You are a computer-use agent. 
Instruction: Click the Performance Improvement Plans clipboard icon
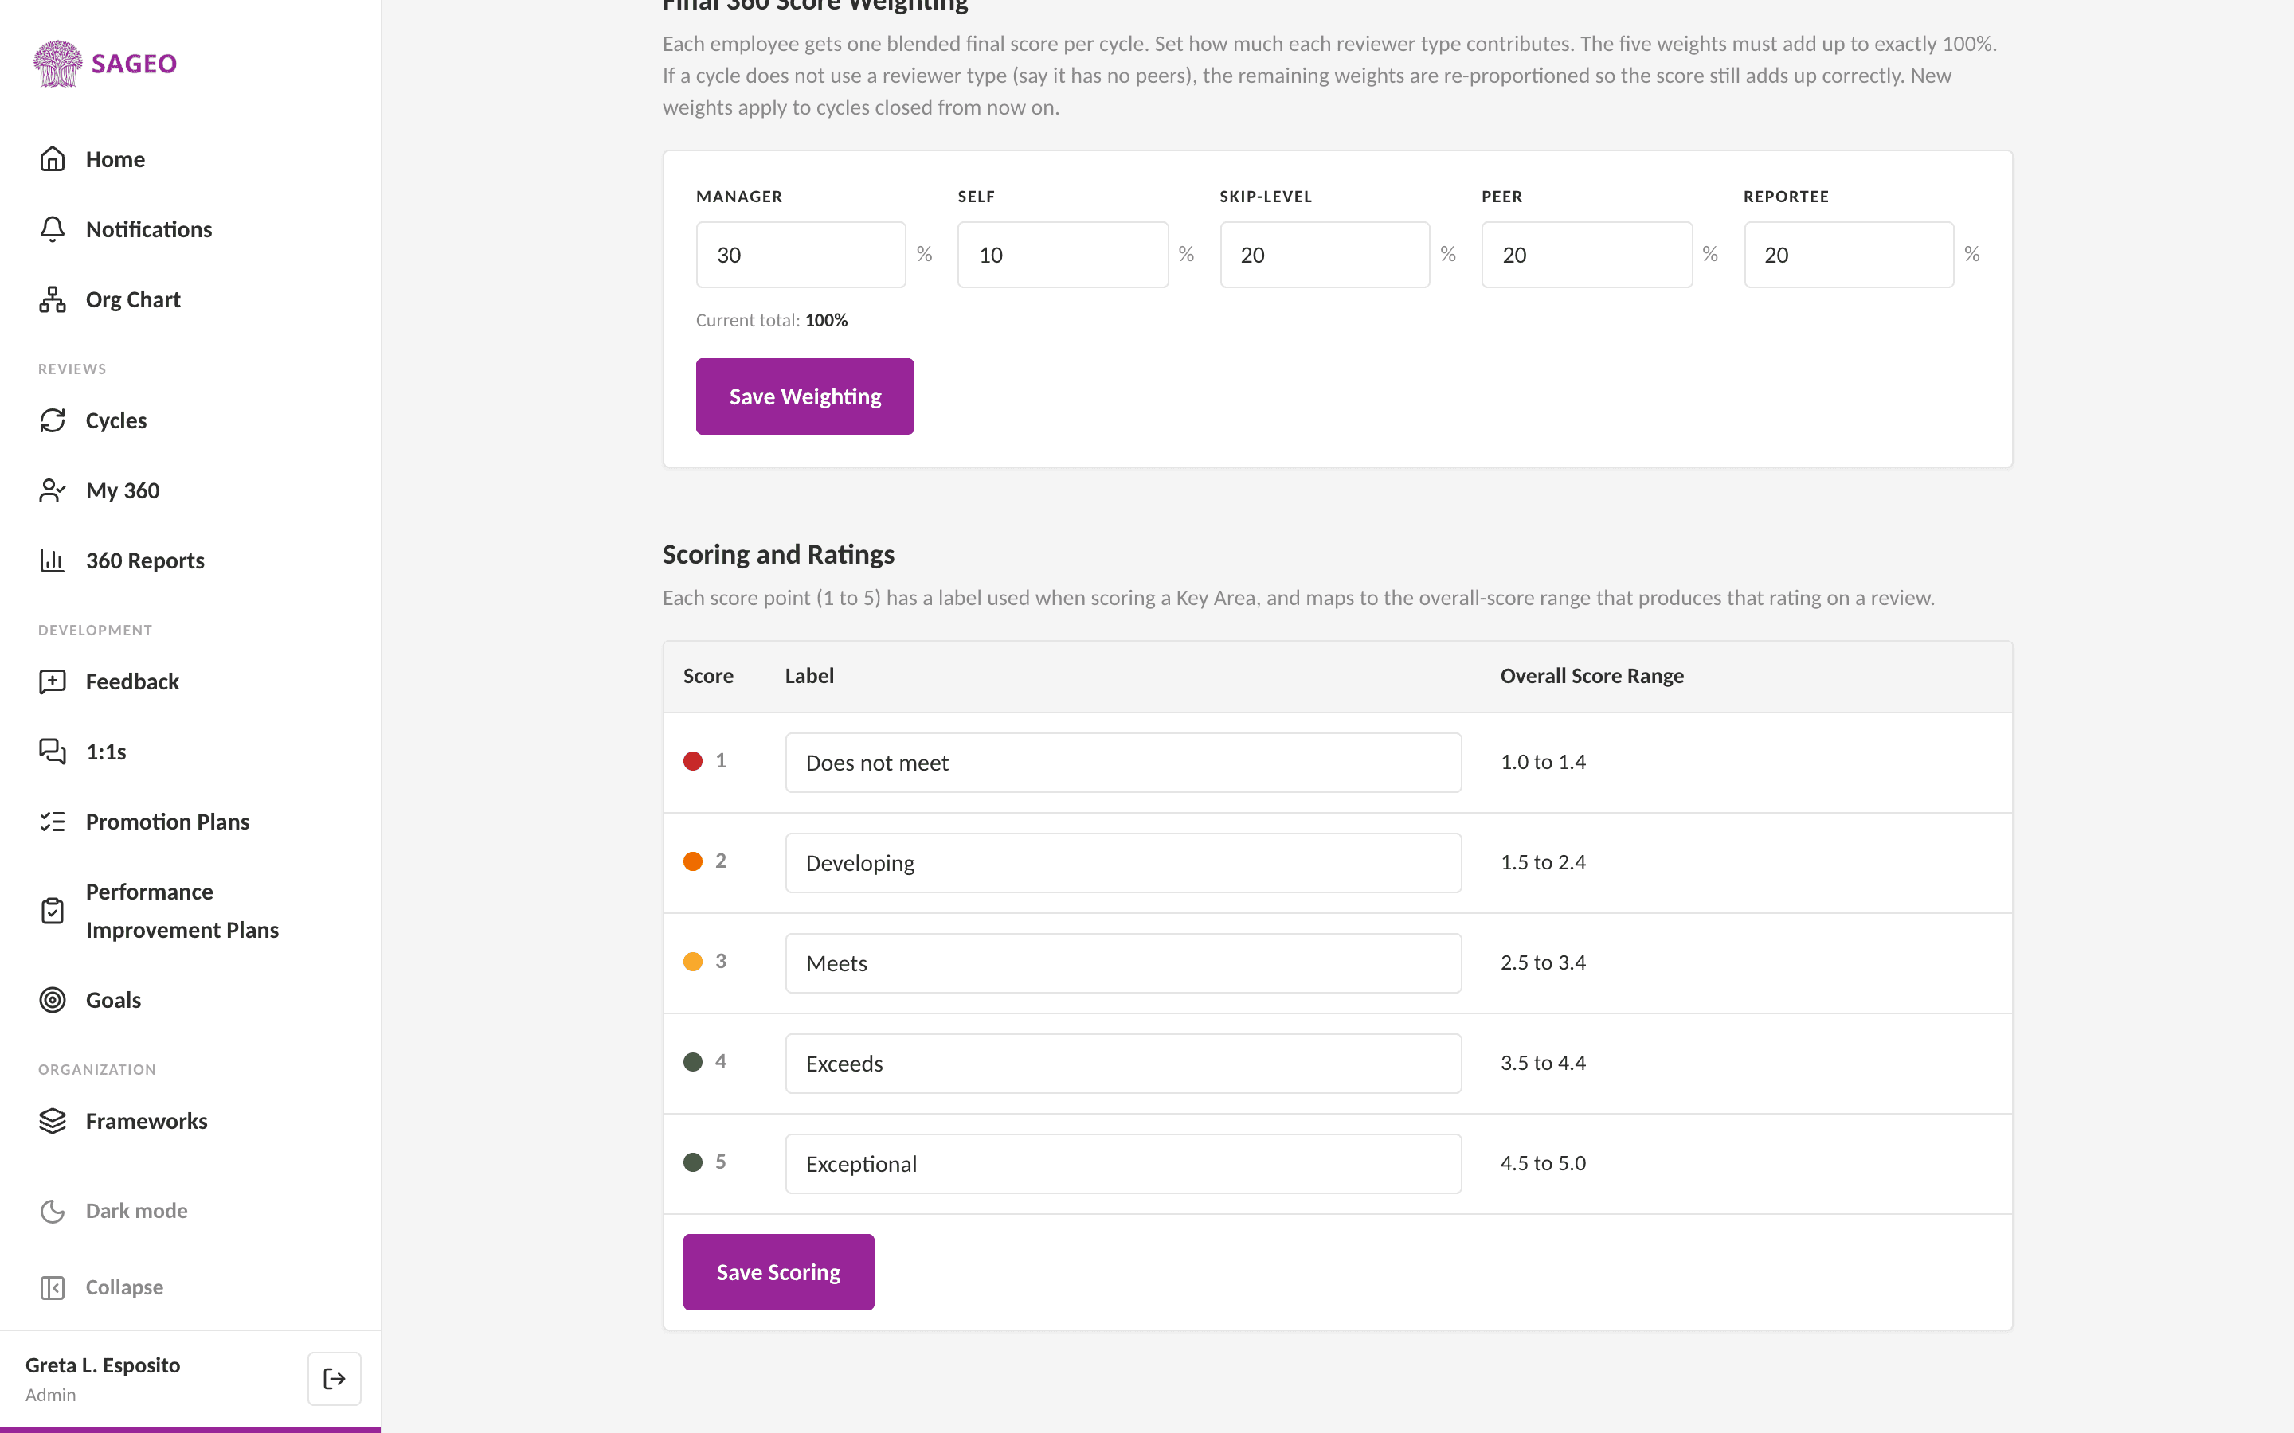coord(52,911)
